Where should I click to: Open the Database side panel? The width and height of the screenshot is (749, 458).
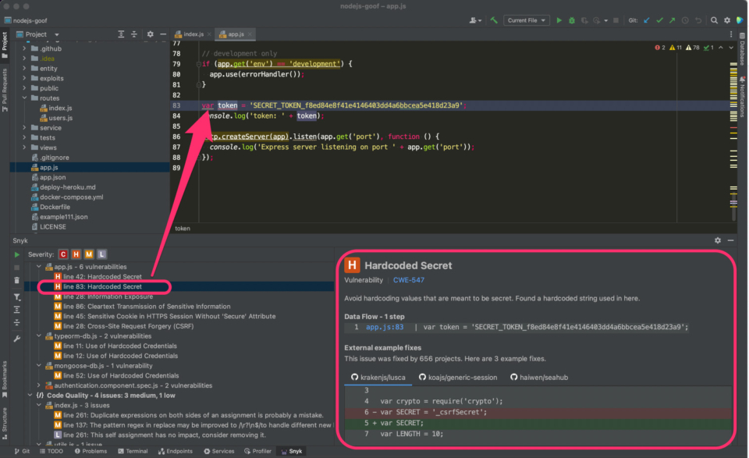pos(743,49)
